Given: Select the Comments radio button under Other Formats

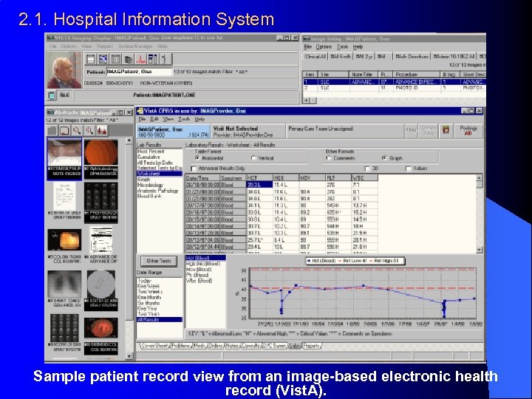Looking at the screenshot, I should click(328, 158).
